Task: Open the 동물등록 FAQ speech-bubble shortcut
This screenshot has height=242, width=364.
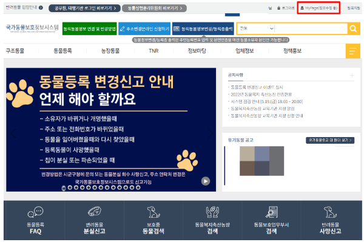Action: point(35,220)
